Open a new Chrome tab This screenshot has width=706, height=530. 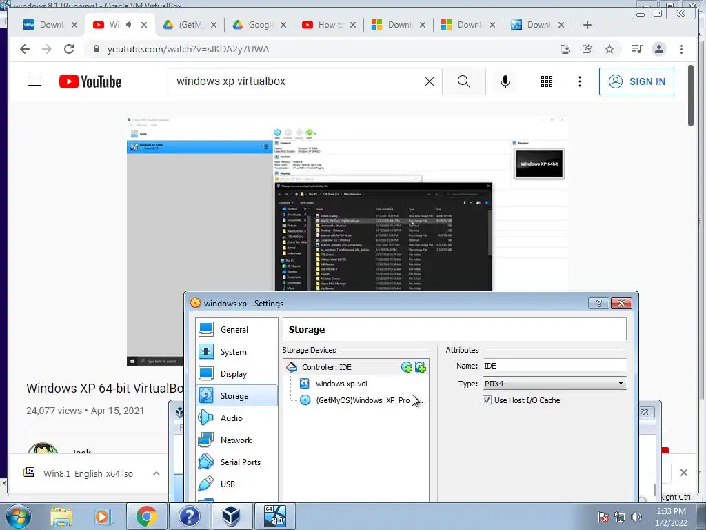click(587, 25)
